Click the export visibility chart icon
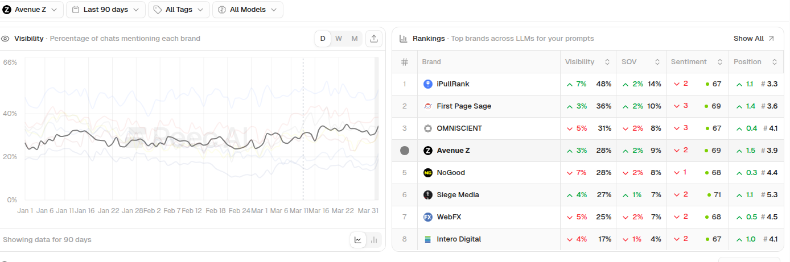Image resolution: width=790 pixels, height=262 pixels. [374, 39]
